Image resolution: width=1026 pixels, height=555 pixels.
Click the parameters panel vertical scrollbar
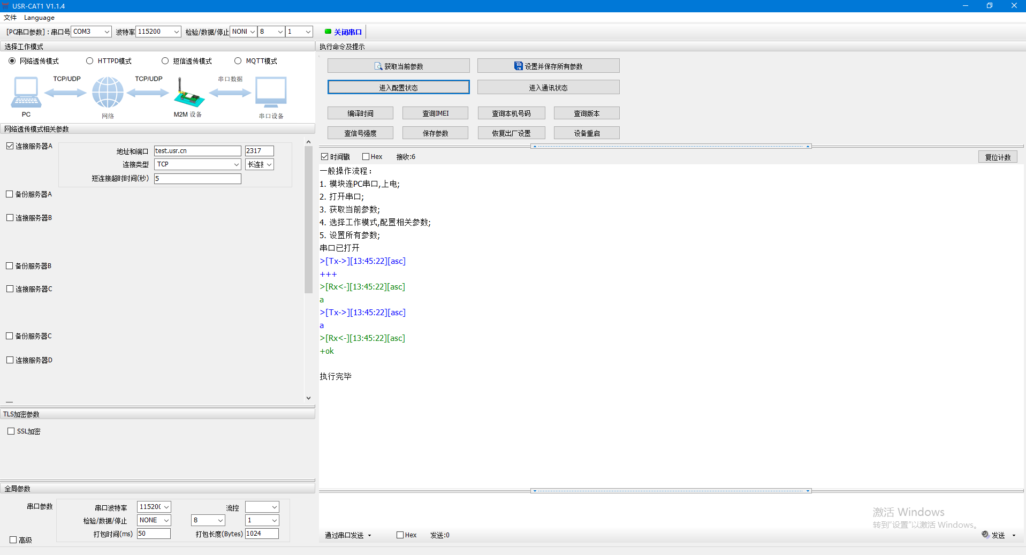tap(308, 219)
